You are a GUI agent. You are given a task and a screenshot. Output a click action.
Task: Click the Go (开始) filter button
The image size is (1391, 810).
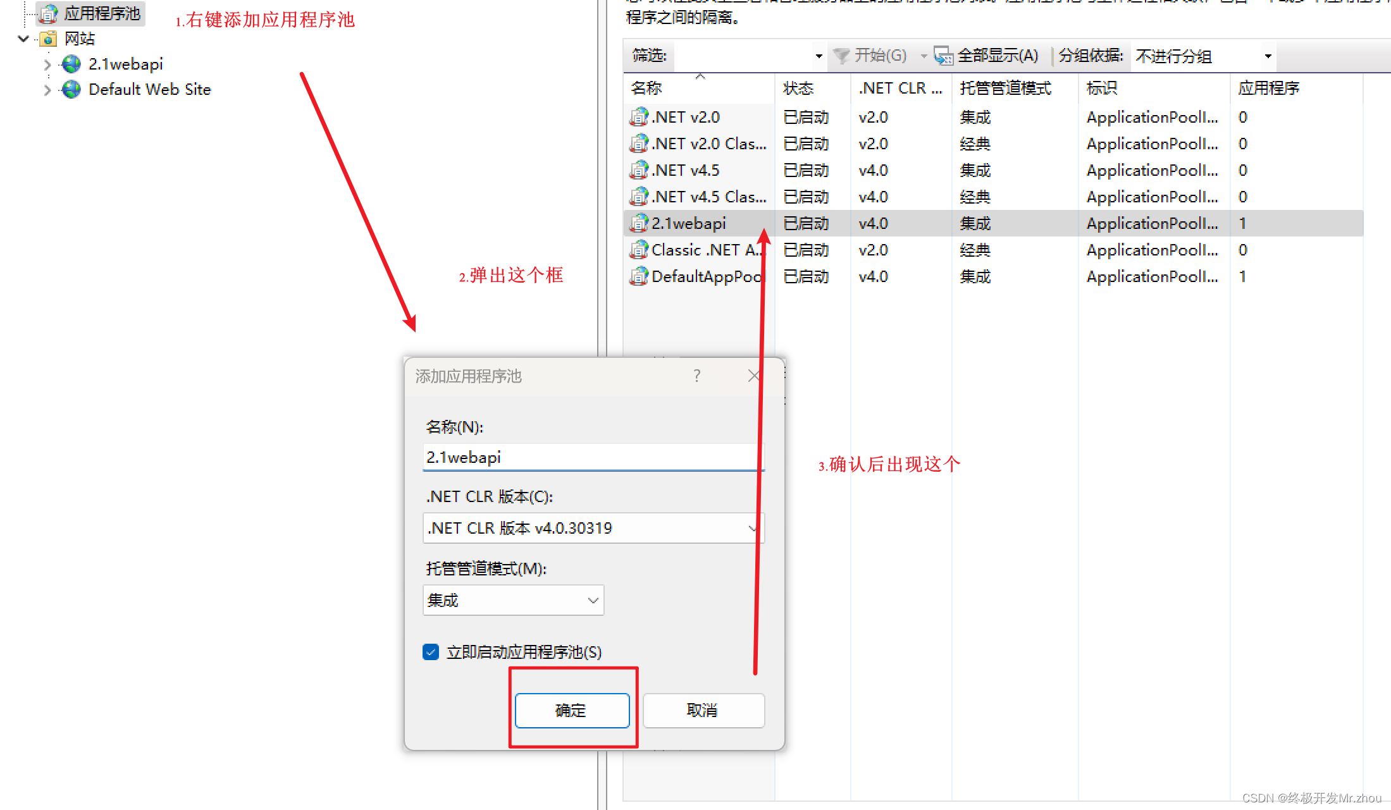[x=870, y=56]
